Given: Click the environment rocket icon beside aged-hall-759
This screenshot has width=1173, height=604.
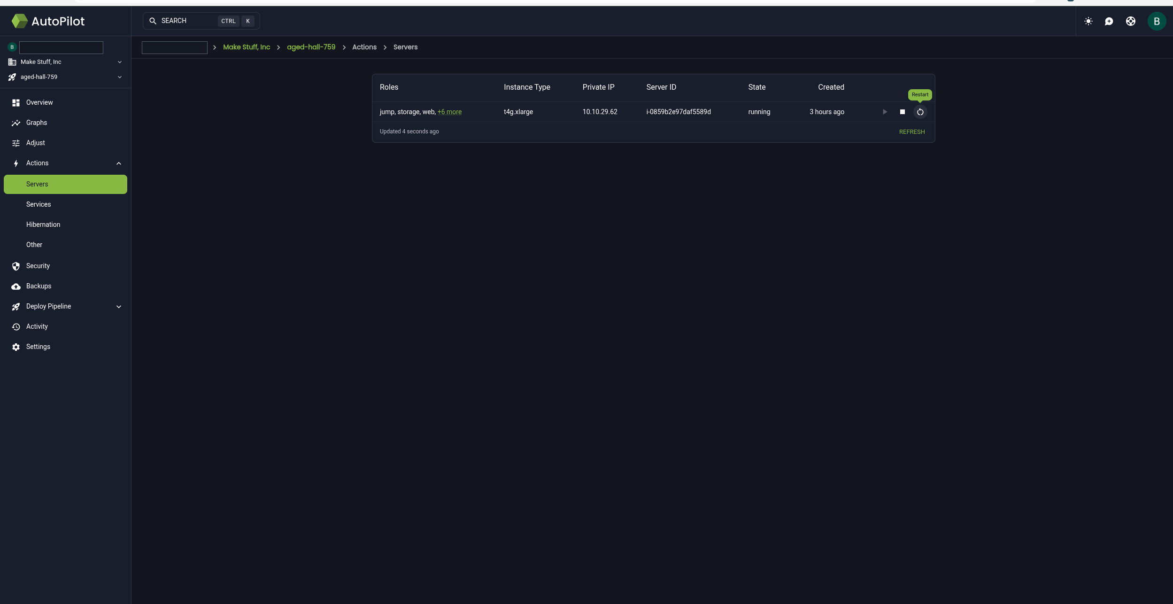Looking at the screenshot, I should tap(12, 77).
